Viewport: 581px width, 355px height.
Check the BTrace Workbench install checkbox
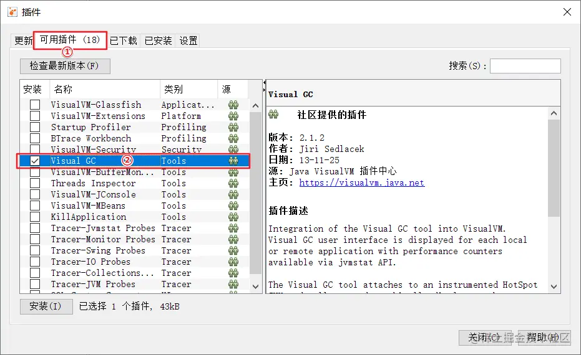click(x=35, y=138)
